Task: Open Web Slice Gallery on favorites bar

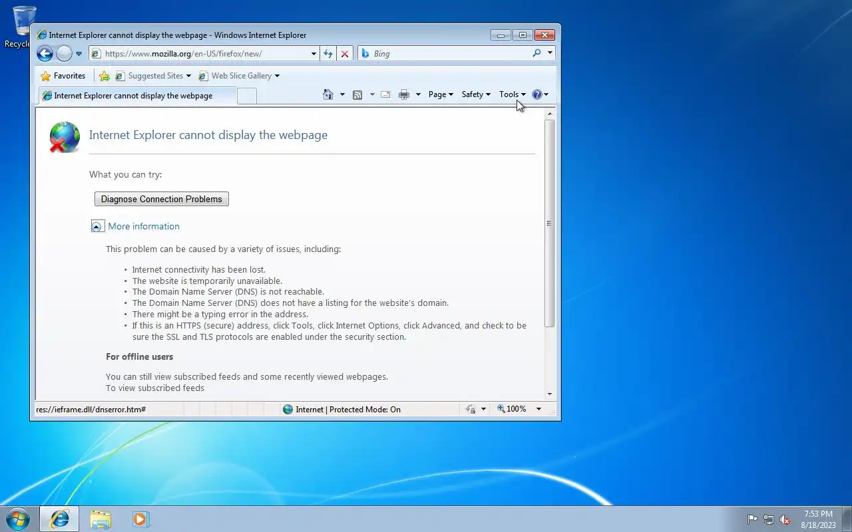Action: [239, 76]
